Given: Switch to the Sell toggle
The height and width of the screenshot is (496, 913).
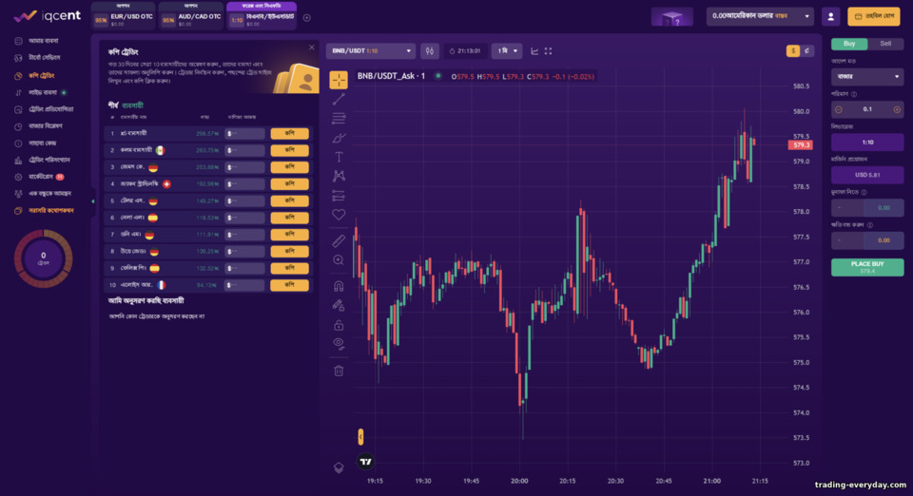Looking at the screenshot, I should pos(885,44).
